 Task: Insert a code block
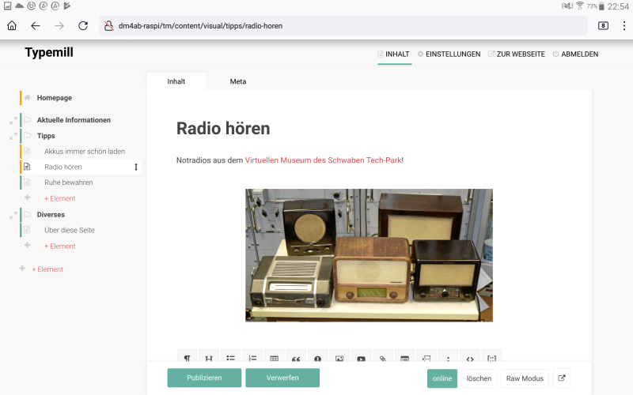(470, 357)
